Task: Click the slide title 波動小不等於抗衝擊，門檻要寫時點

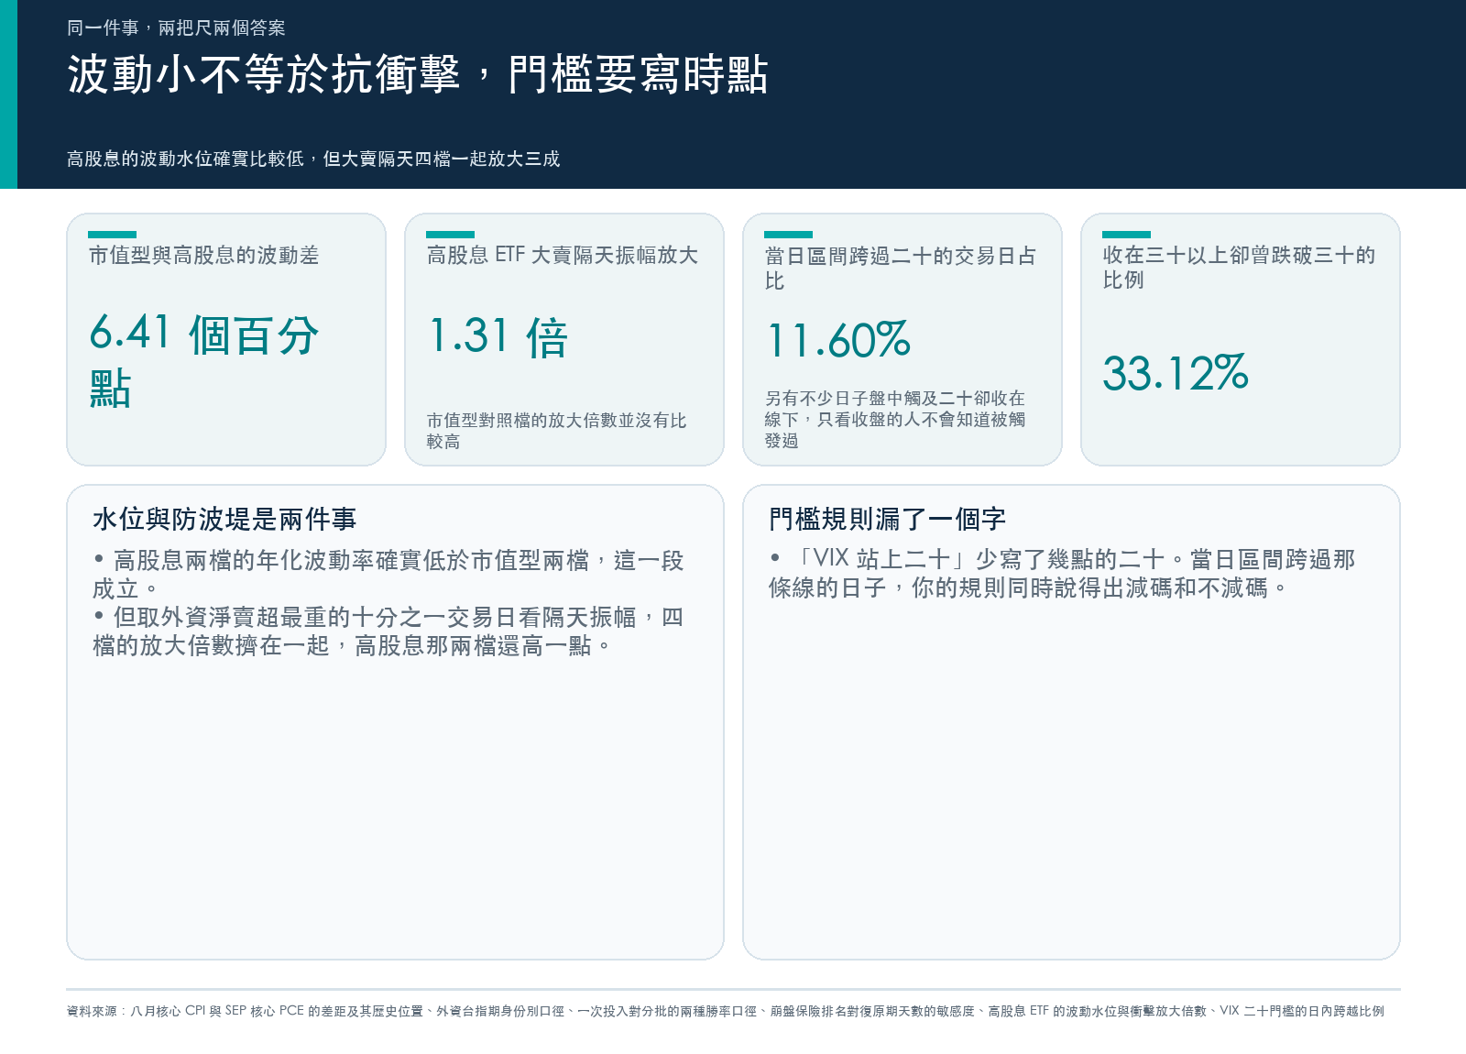Action: click(418, 74)
